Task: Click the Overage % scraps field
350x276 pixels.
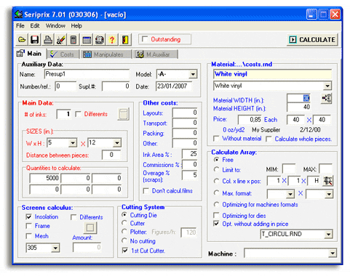Action: pos(190,175)
